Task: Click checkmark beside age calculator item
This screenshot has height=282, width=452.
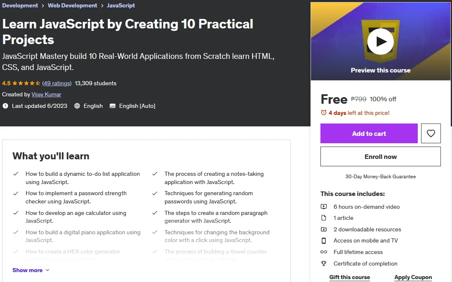Action: (x=16, y=213)
